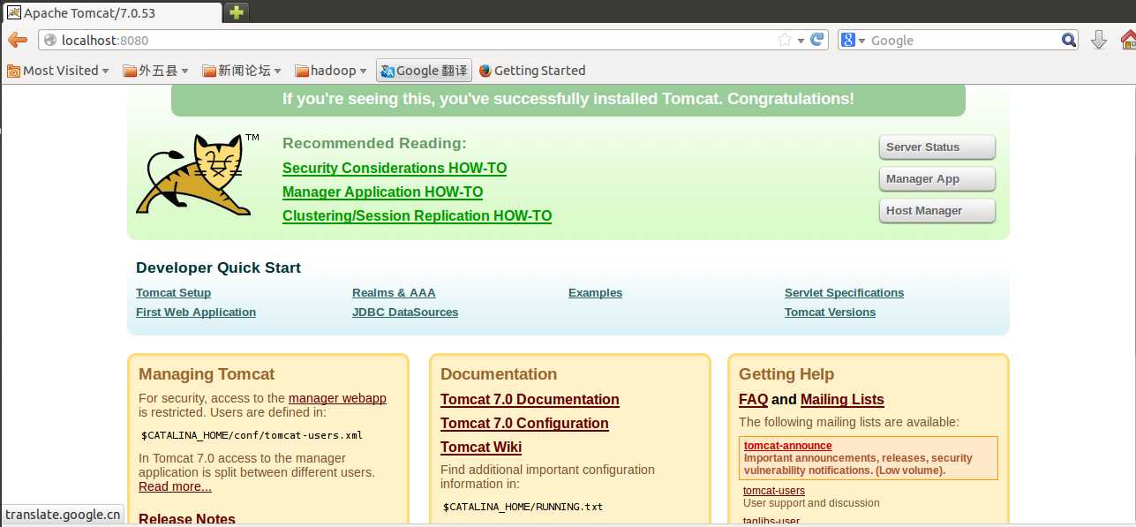
Task: Open the Release Notes link
Action: (x=187, y=519)
